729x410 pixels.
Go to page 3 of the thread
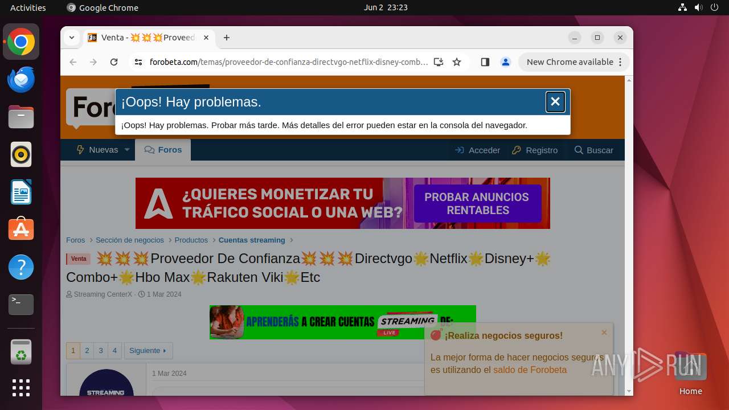tap(101, 351)
